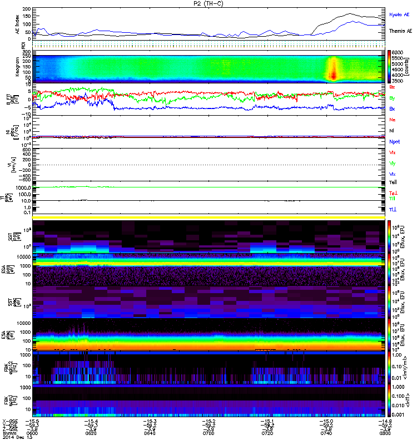Click the red Ne density legend label
Viewport: 417px width, 445px height.
pyautogui.click(x=393, y=120)
